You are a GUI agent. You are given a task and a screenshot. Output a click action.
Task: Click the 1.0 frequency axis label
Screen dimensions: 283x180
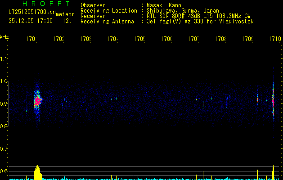click(x=4, y=81)
